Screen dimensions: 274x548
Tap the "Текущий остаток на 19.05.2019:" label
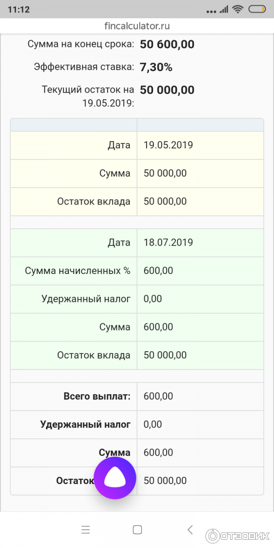(88, 96)
